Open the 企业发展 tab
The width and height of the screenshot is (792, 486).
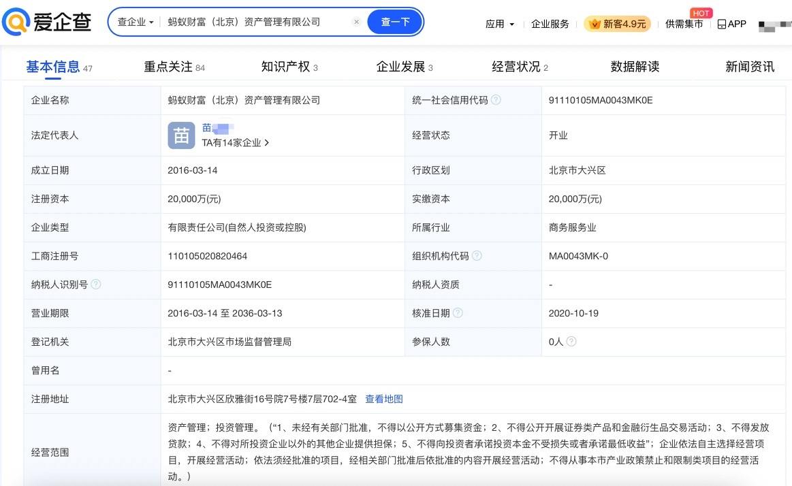pyautogui.click(x=405, y=67)
